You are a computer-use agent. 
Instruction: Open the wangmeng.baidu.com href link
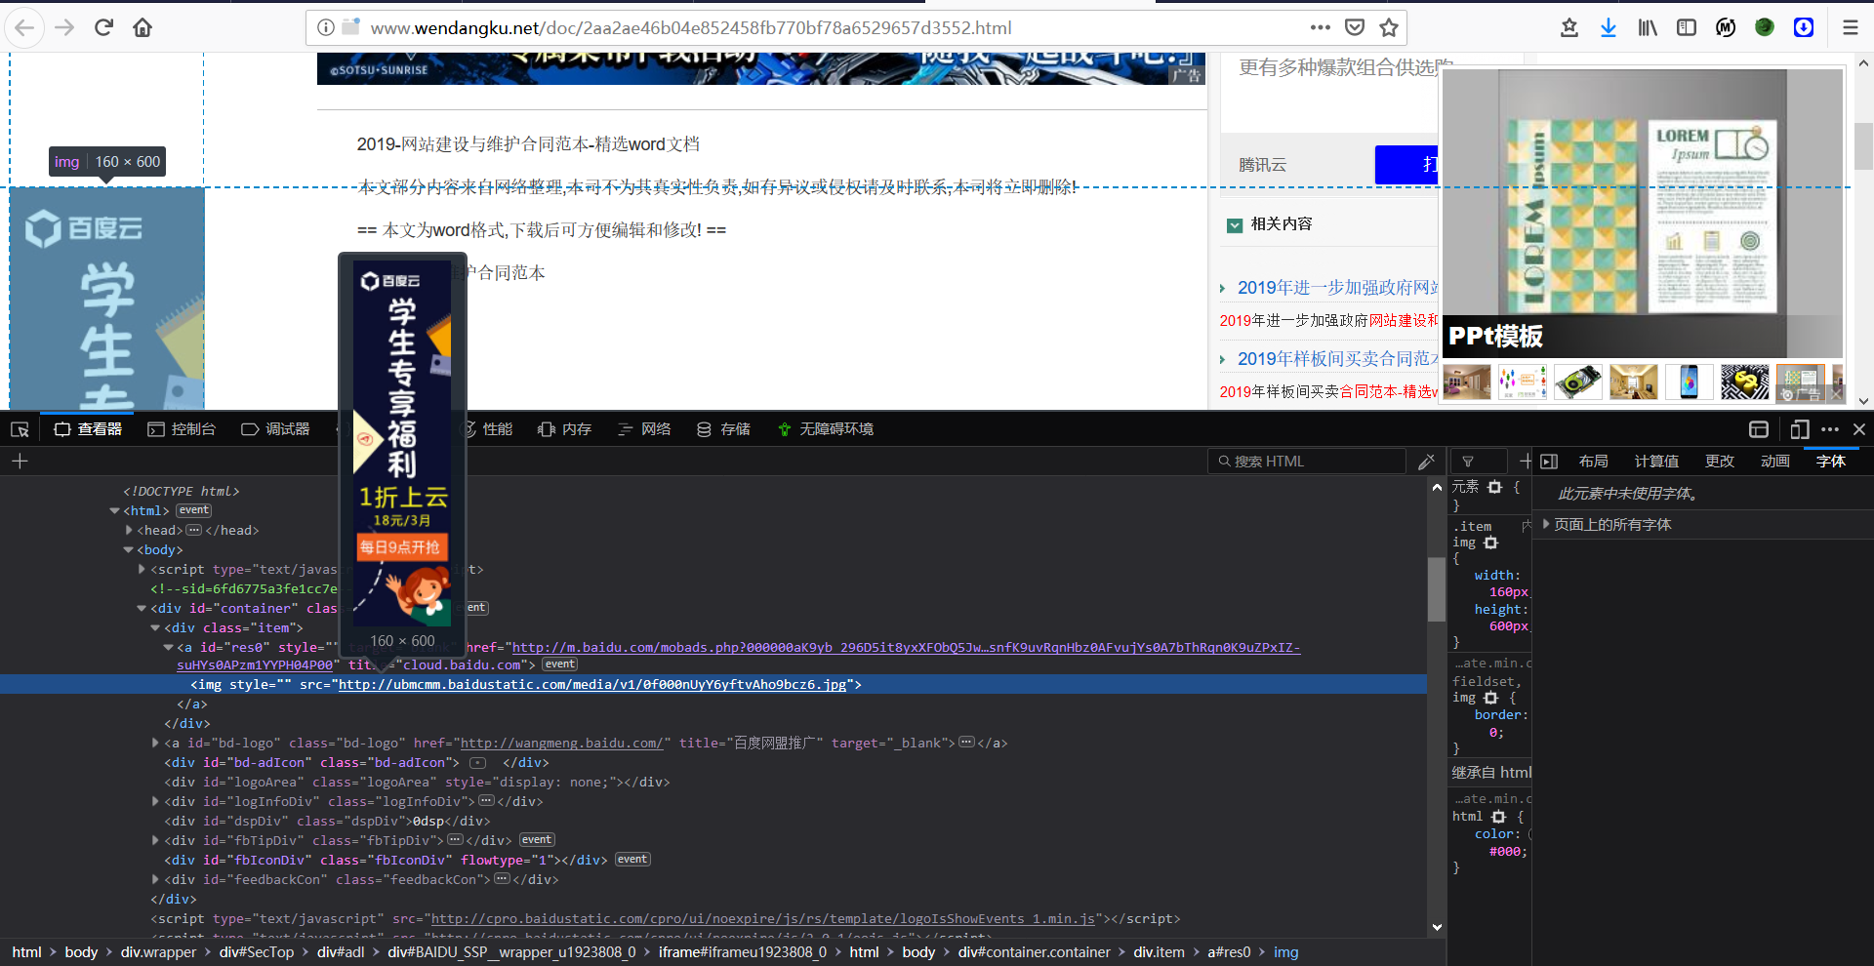coord(561,743)
